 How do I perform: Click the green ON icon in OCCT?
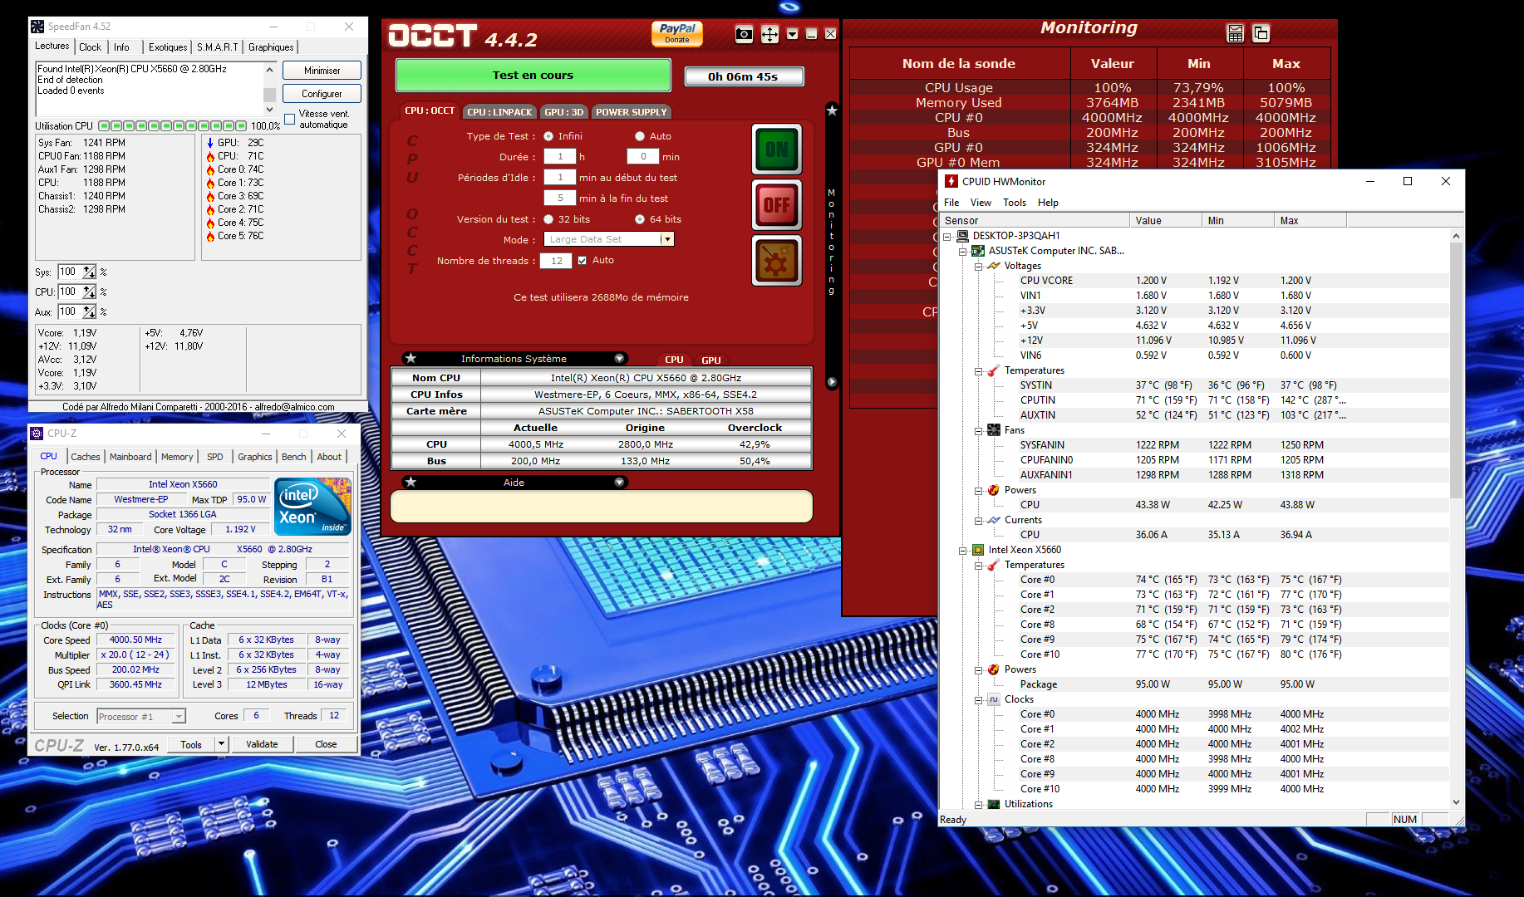(777, 149)
